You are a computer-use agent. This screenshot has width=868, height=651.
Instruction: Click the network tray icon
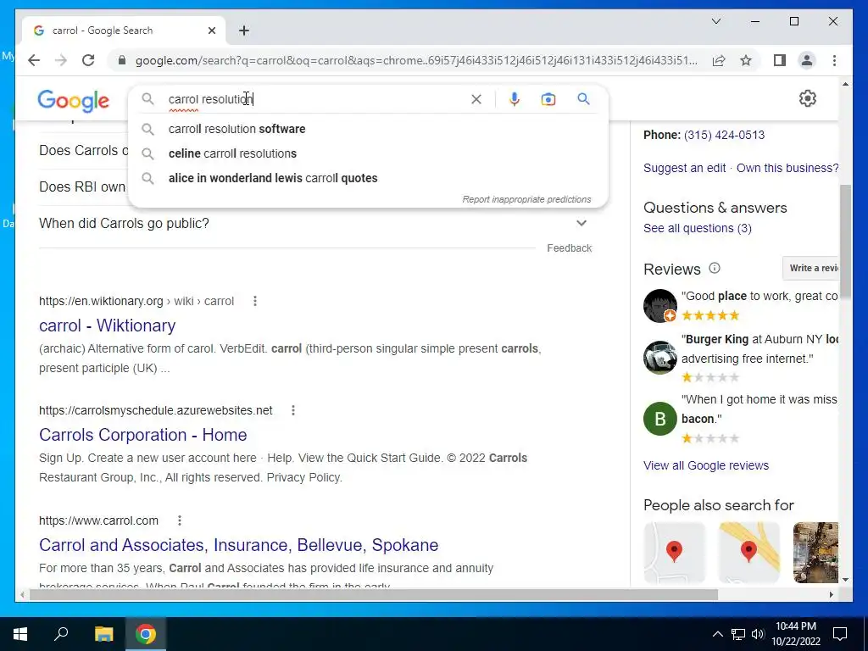click(738, 634)
